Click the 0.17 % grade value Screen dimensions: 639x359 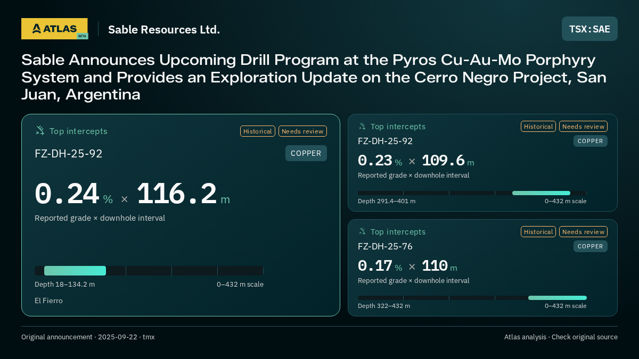(380, 266)
